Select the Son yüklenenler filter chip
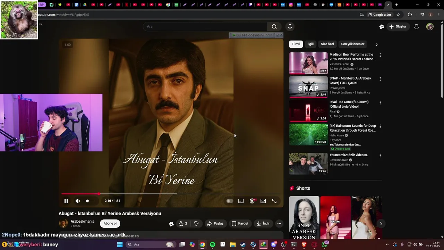 pos(352,44)
